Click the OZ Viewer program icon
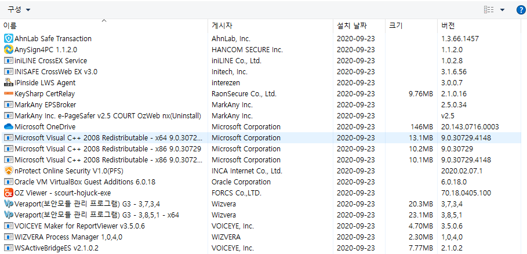 [8, 193]
